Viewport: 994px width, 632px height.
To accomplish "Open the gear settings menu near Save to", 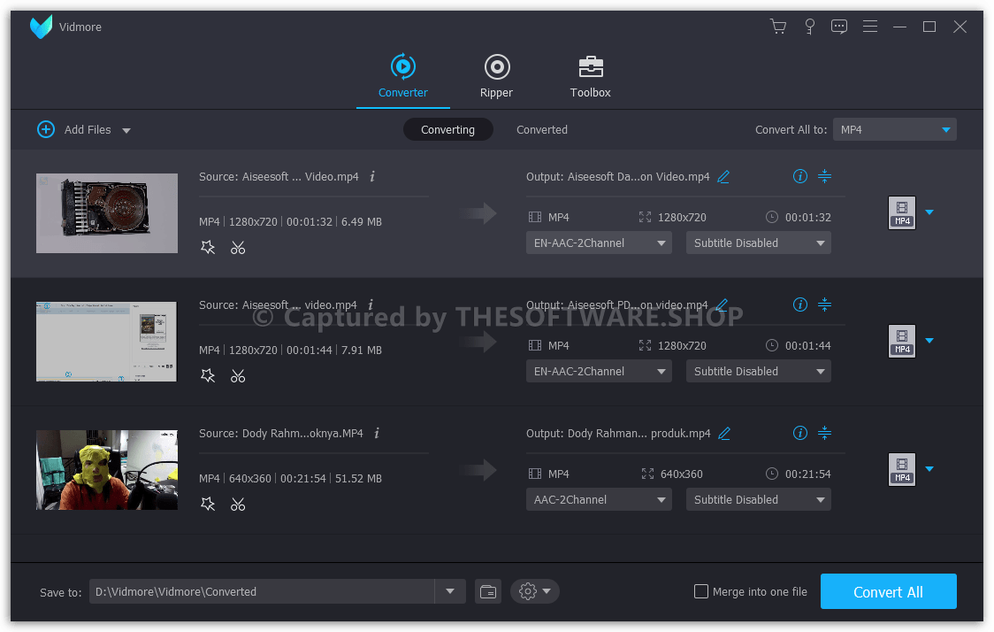I will tap(529, 591).
